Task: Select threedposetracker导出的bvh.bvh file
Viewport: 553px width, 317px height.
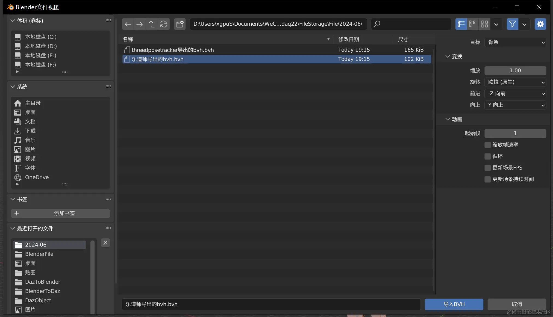Action: pyautogui.click(x=173, y=50)
